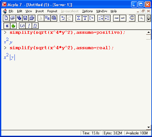Viewport: 152px width, 137px height.
Task: Paste from clipboard icon in the toolbar
Action: coord(54,18)
